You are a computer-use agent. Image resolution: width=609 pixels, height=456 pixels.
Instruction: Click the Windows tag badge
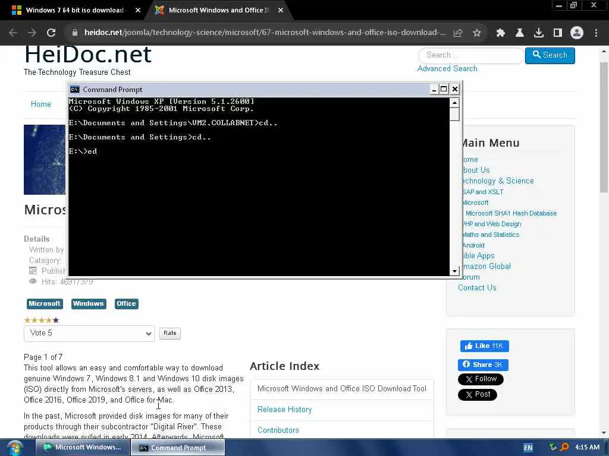[x=89, y=303]
